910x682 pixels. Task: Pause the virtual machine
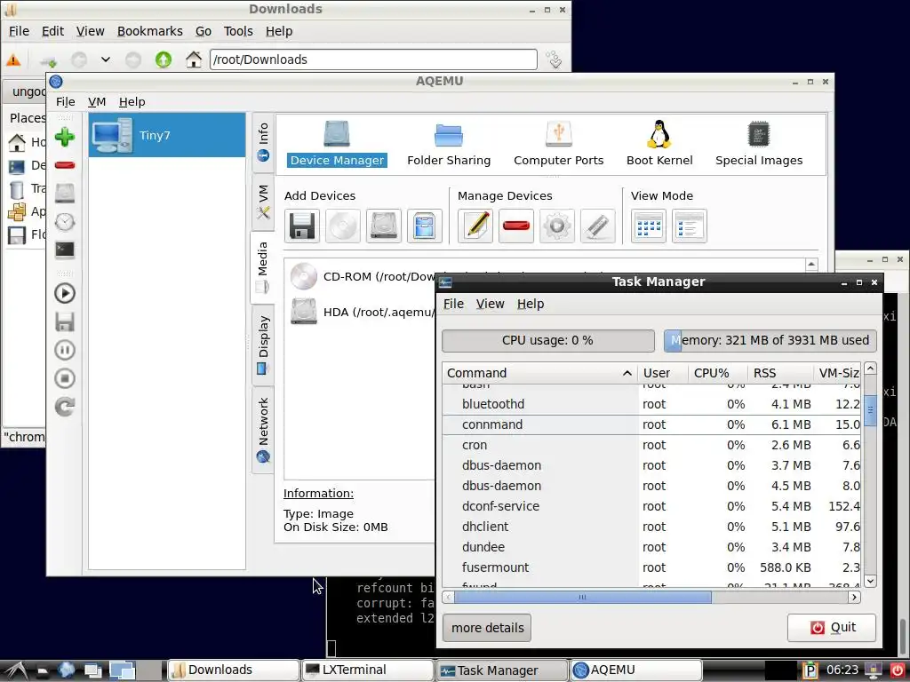pyautogui.click(x=64, y=350)
